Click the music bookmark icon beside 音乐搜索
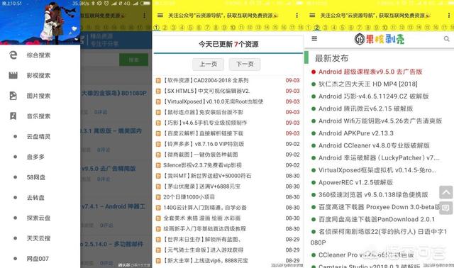 click(13, 116)
